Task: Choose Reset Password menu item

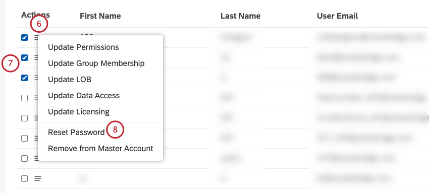Action: [x=76, y=133]
